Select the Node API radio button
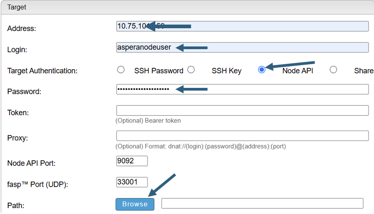Image resolution: width=374 pixels, height=214 pixels. click(x=262, y=70)
